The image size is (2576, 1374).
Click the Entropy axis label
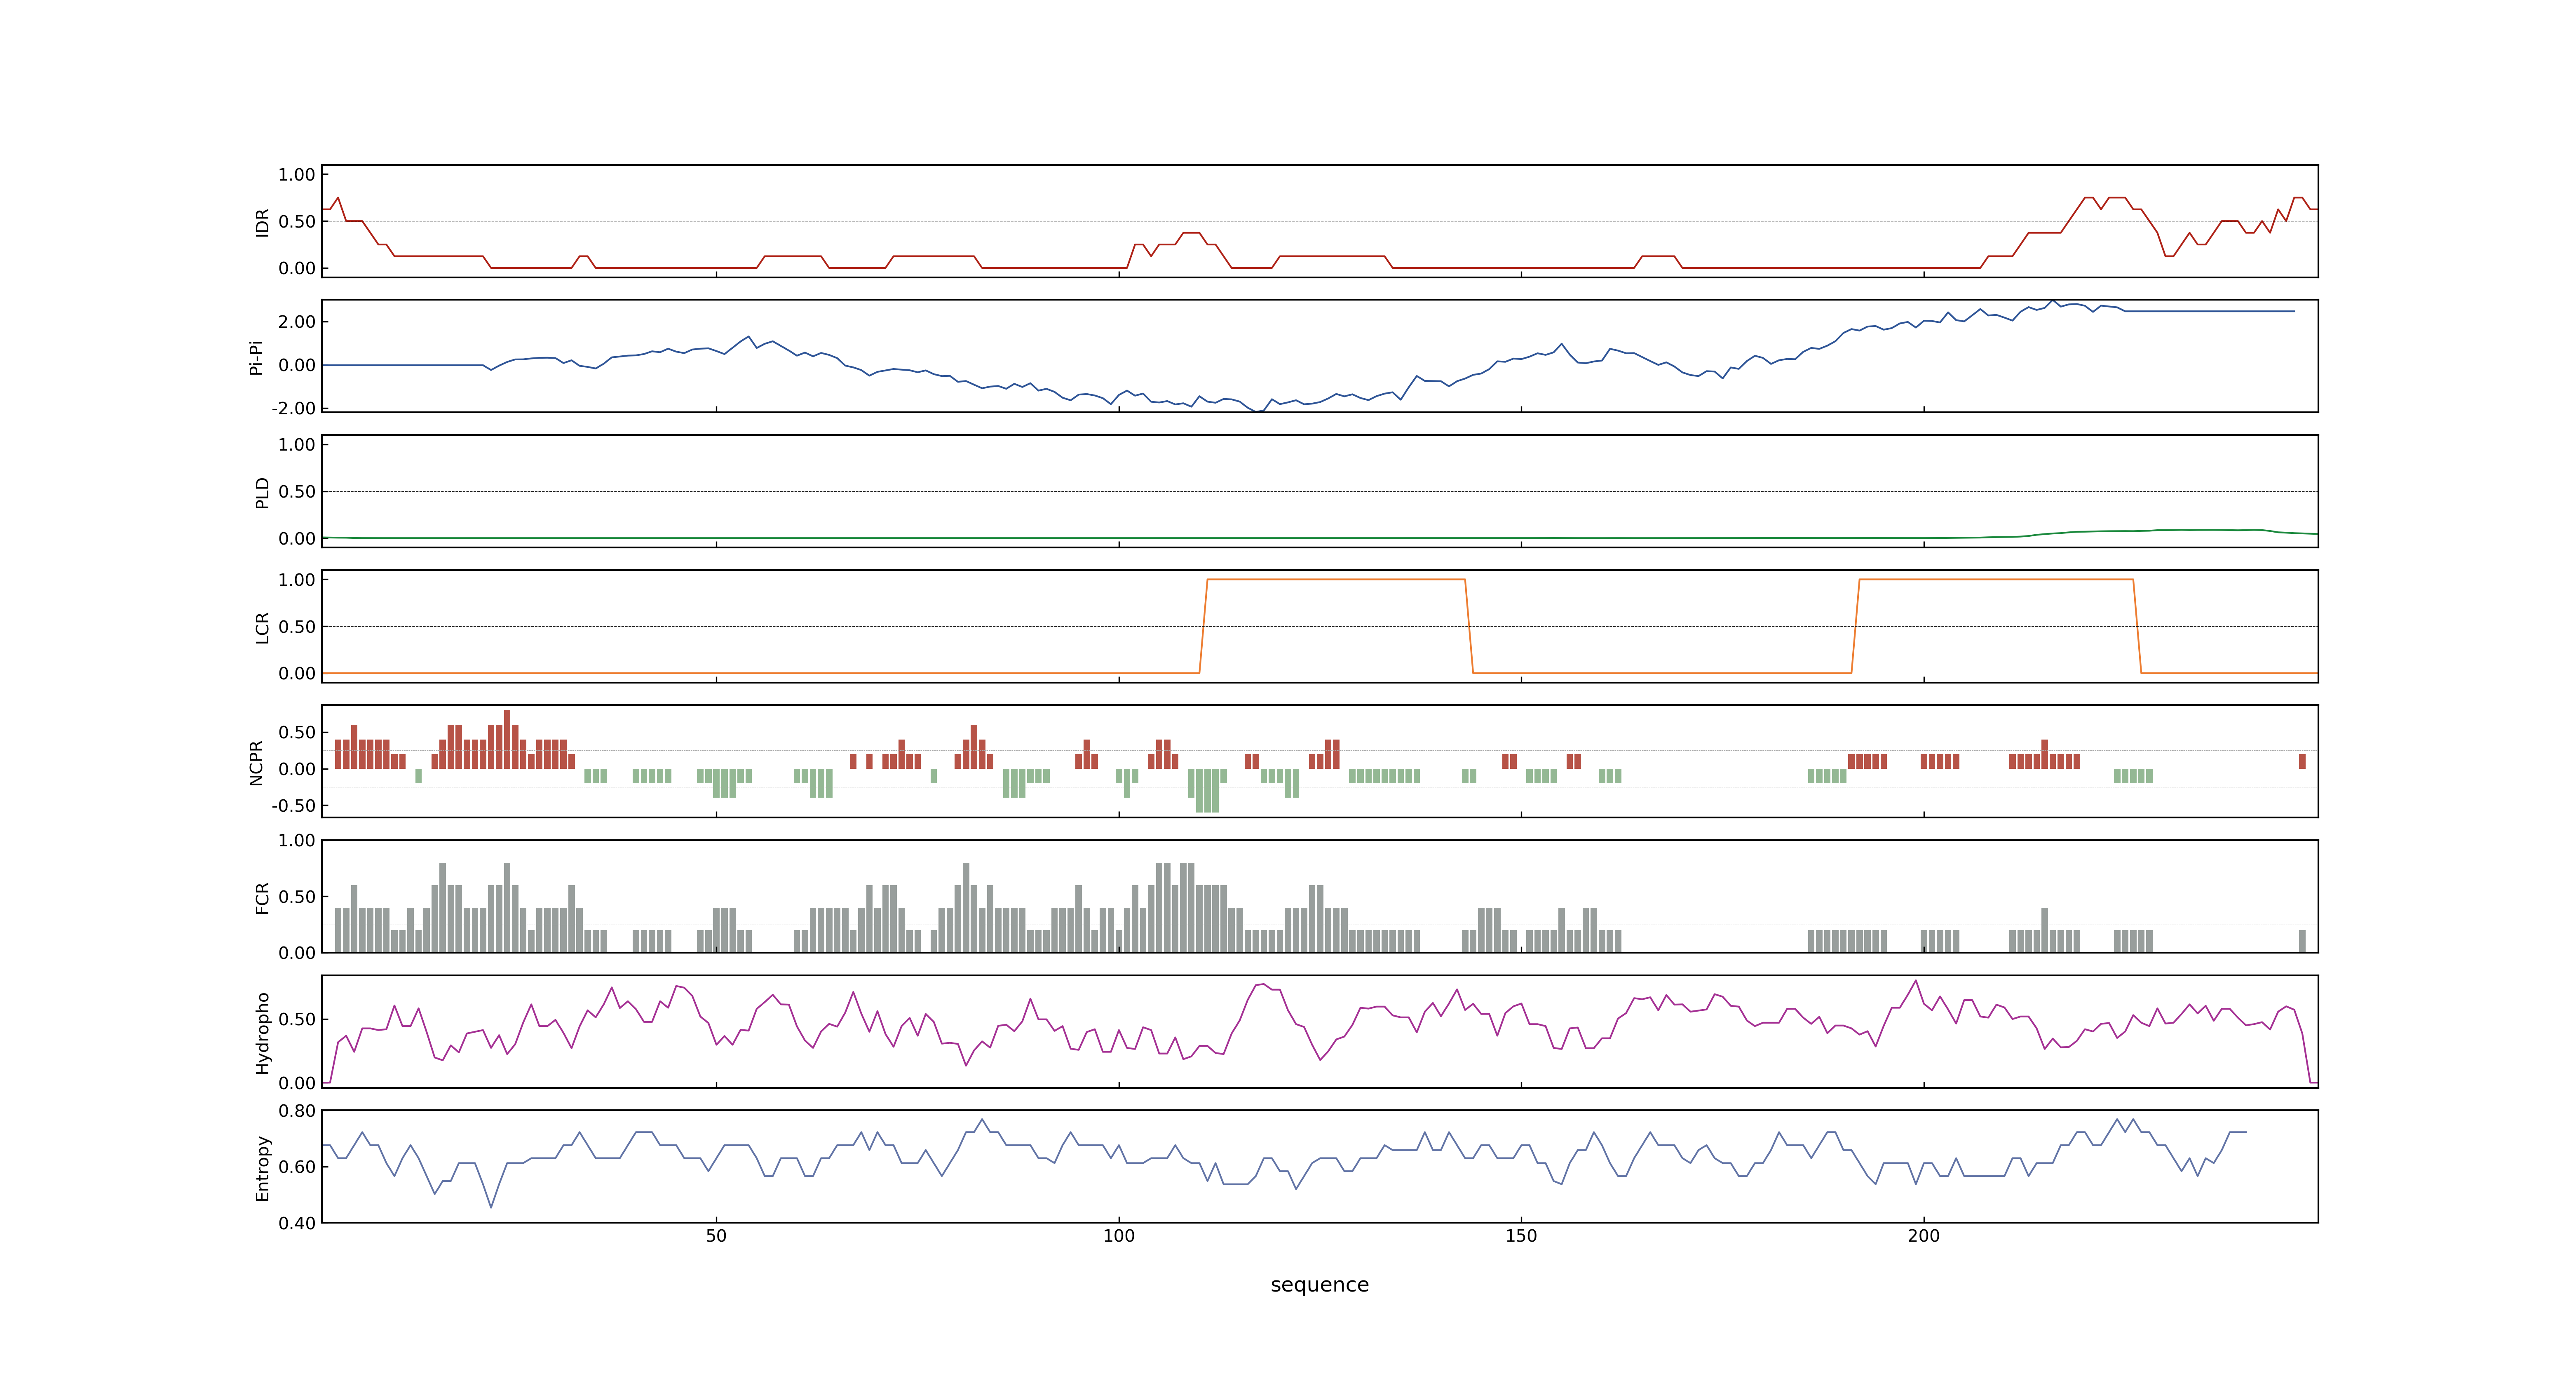pyautogui.click(x=262, y=1167)
